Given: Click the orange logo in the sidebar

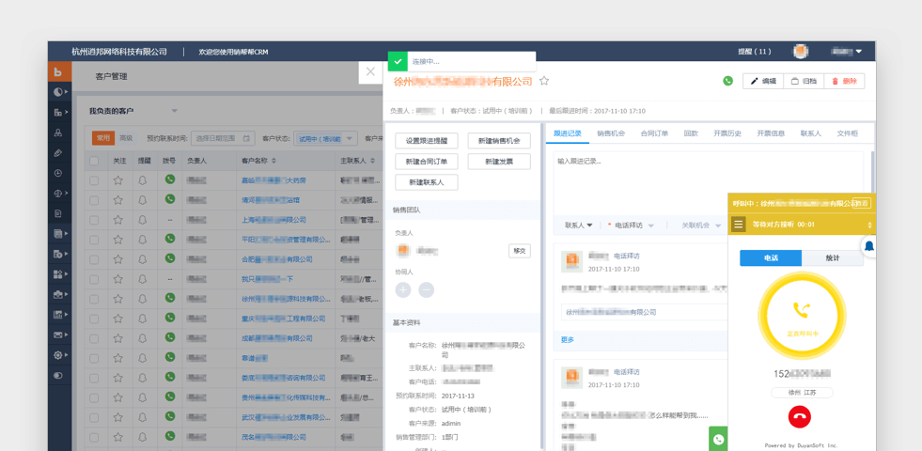Looking at the screenshot, I should [58, 71].
